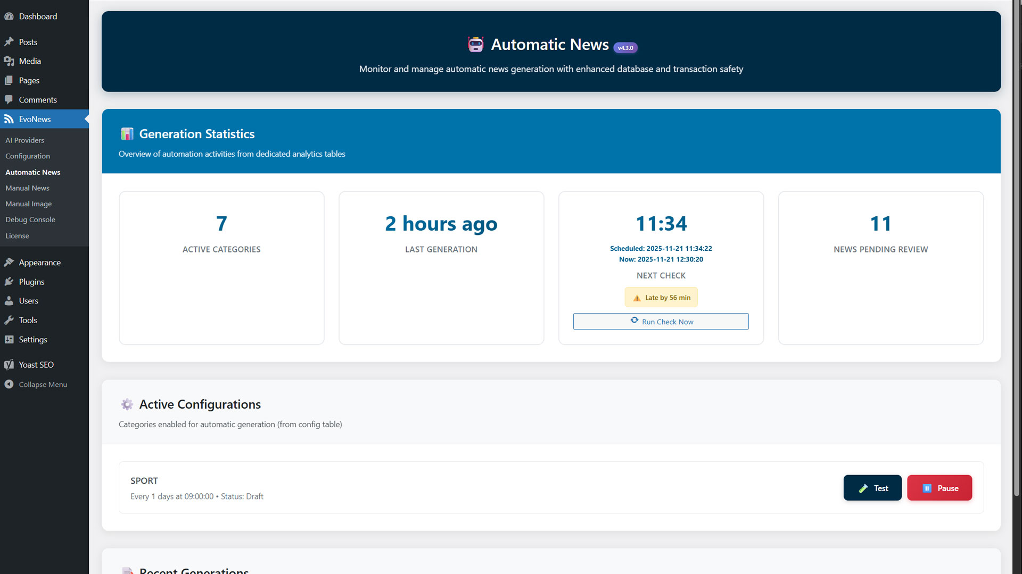Go to Manual News submenu
The height and width of the screenshot is (574, 1022).
pos(27,188)
